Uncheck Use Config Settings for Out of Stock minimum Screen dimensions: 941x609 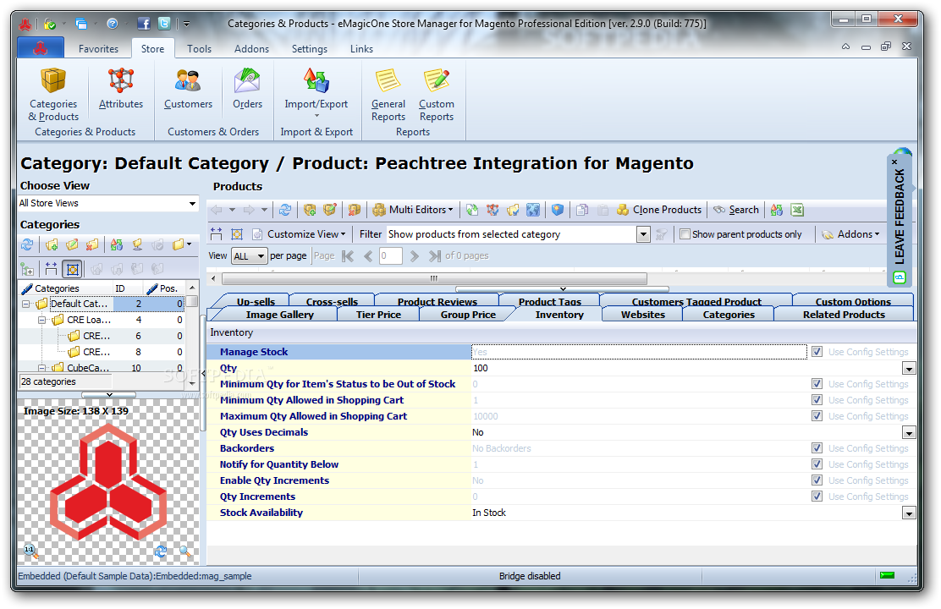pos(817,383)
